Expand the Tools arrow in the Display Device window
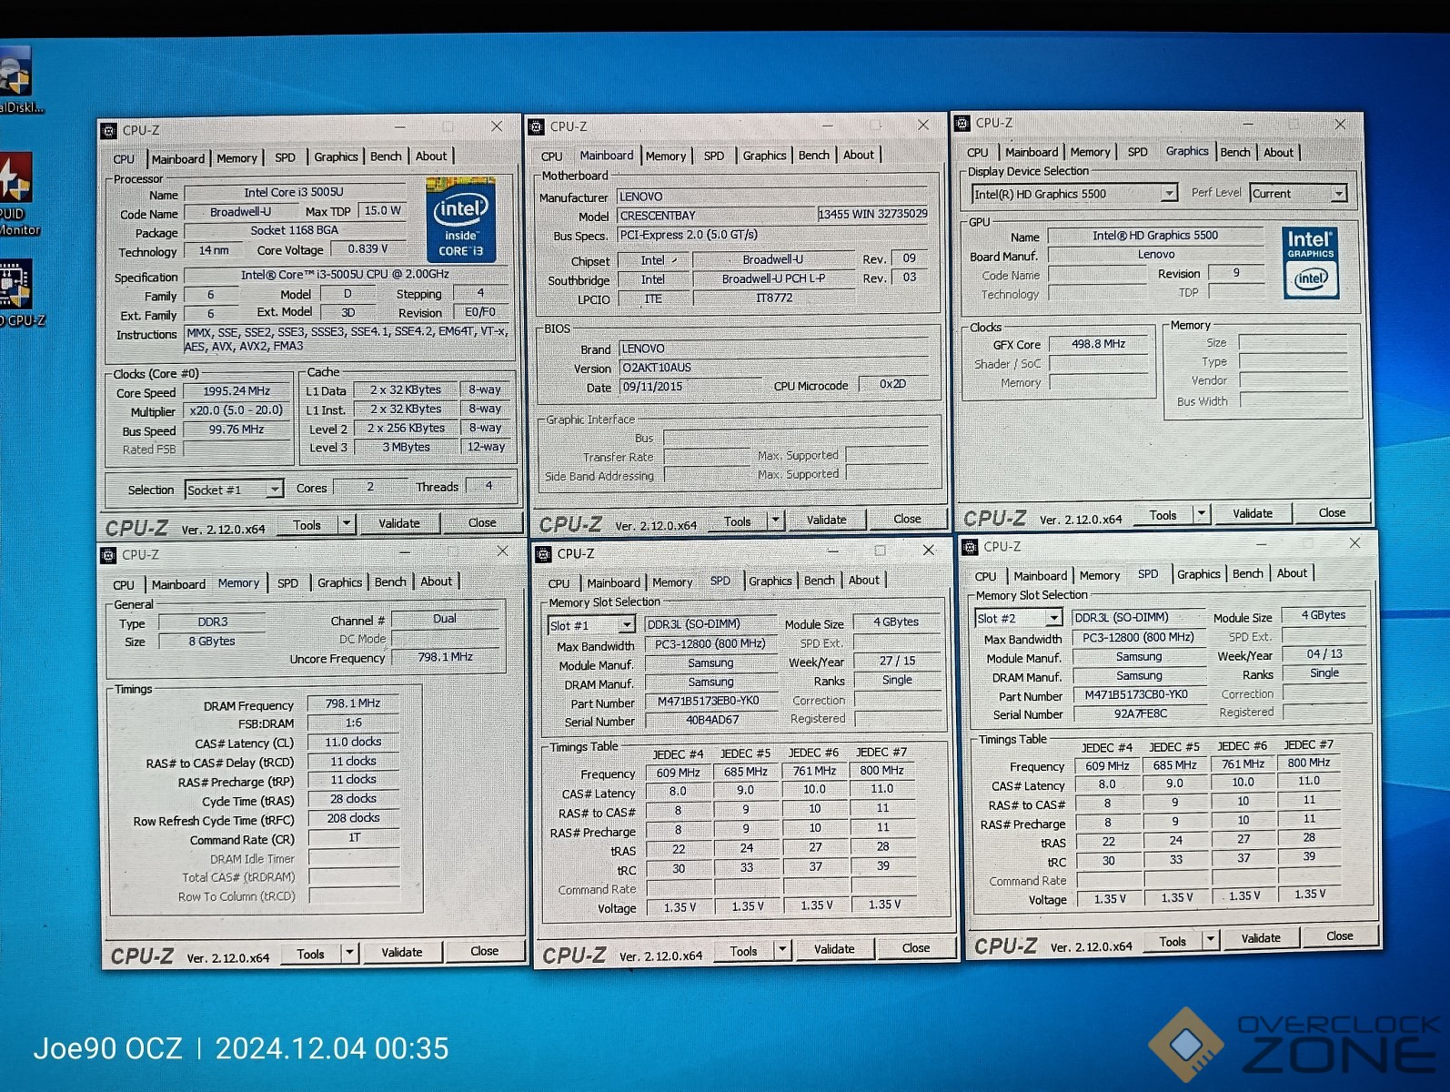The width and height of the screenshot is (1450, 1092). click(1201, 514)
